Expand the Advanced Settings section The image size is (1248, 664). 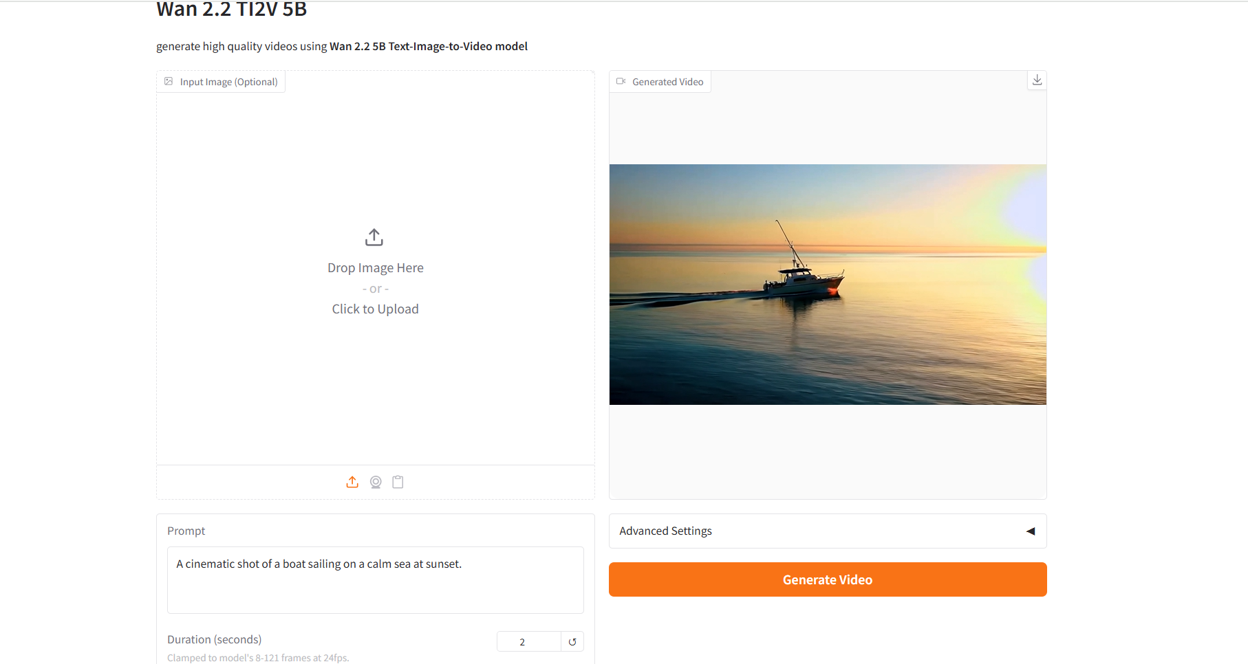828,531
